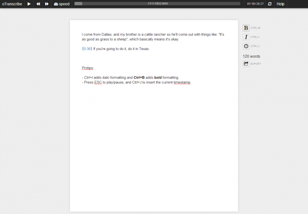Fast-forward the audio with the double-right arrows
Screen dimensions: 308x214
47,4
